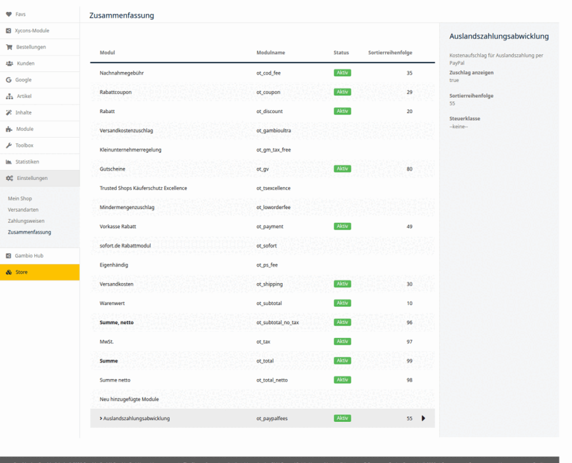
Task: Expand the Toolbox sidebar section
Action: point(40,146)
